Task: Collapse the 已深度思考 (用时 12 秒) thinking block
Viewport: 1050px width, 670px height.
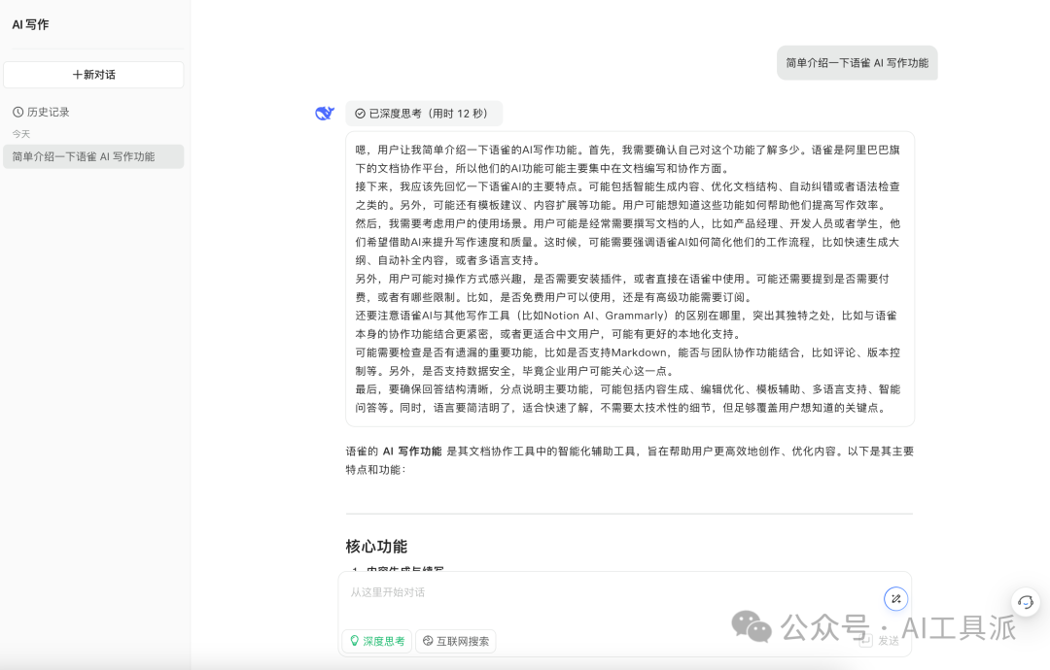Action: click(x=424, y=114)
